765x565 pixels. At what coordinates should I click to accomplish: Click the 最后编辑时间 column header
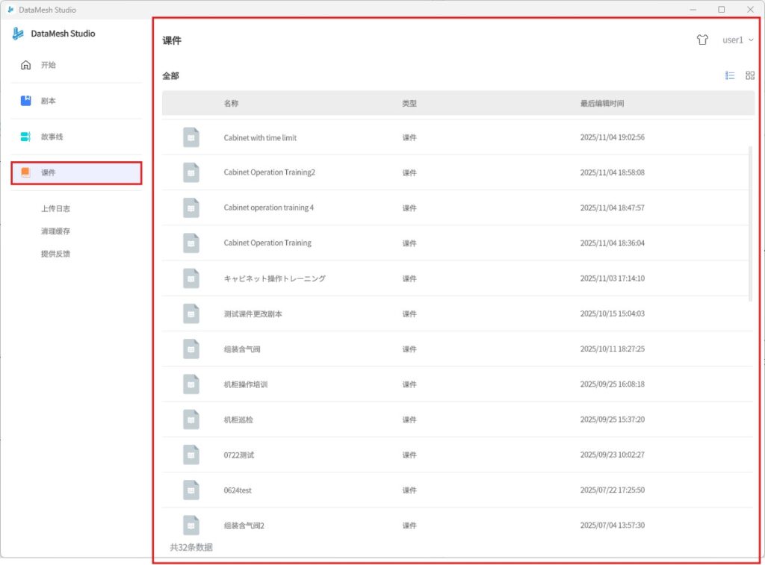[601, 103]
